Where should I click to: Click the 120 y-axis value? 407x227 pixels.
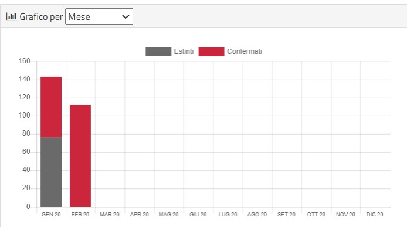pyautogui.click(x=24, y=97)
